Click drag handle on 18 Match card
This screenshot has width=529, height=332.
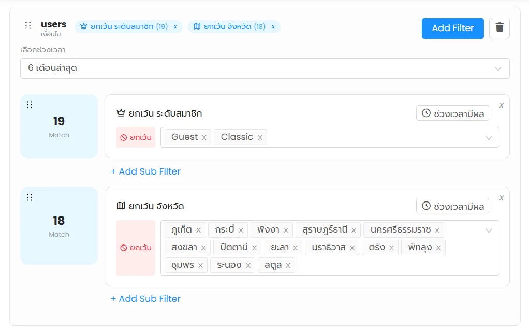pos(30,197)
